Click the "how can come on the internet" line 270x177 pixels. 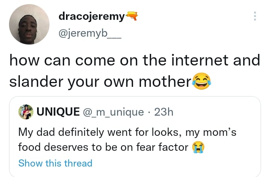coord(135,61)
